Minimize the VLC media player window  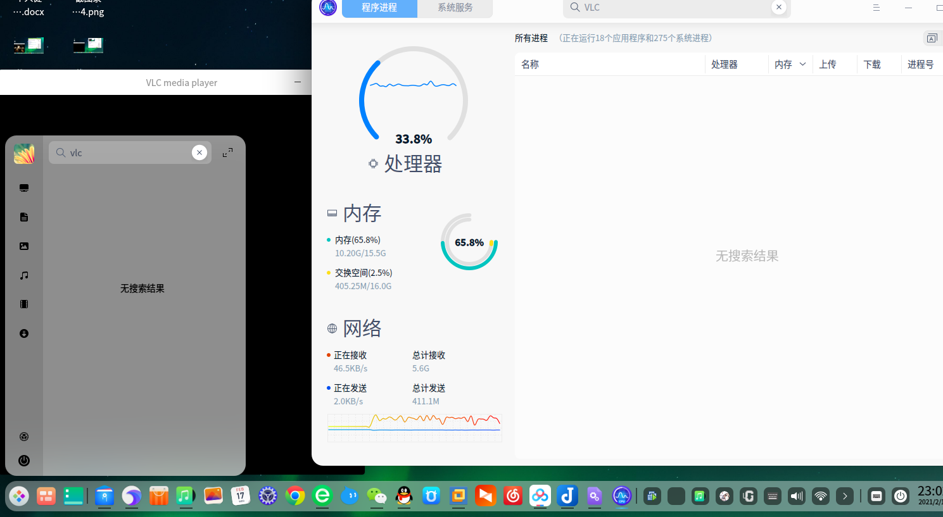pos(298,82)
